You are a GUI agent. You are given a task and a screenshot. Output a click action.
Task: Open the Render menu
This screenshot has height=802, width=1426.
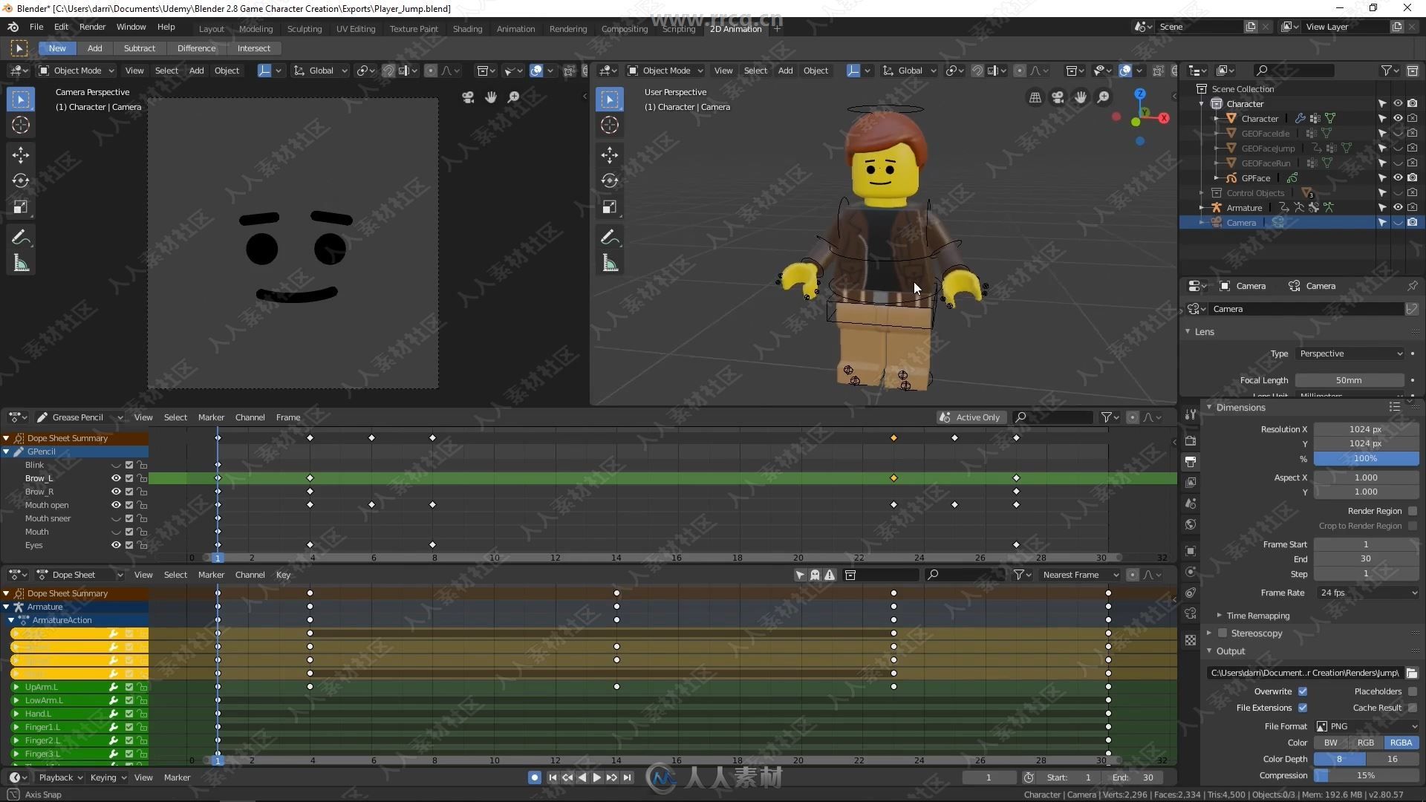point(92,27)
